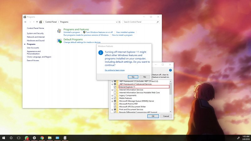
Task: Open File Explorer from the taskbar
Action: pos(50,138)
